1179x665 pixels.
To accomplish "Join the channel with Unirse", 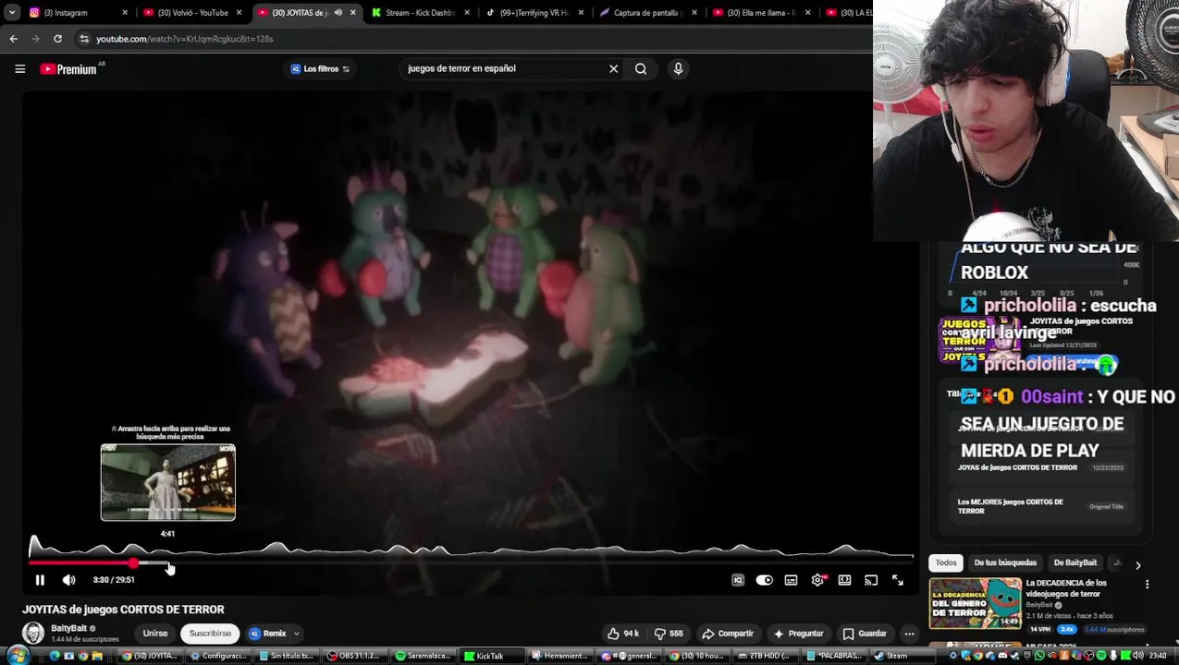I will pos(155,634).
